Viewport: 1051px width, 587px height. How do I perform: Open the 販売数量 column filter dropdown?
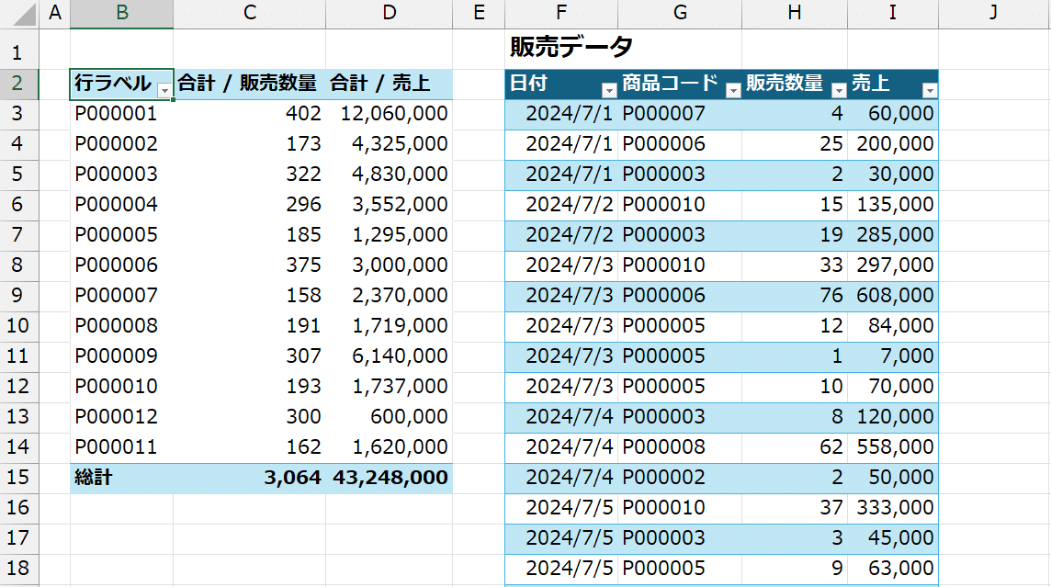839,90
